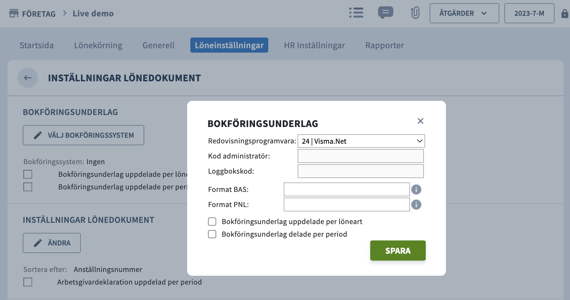Screen dimensions: 570x300
Task: Click the Kod administratör input field
Action: click(360, 156)
